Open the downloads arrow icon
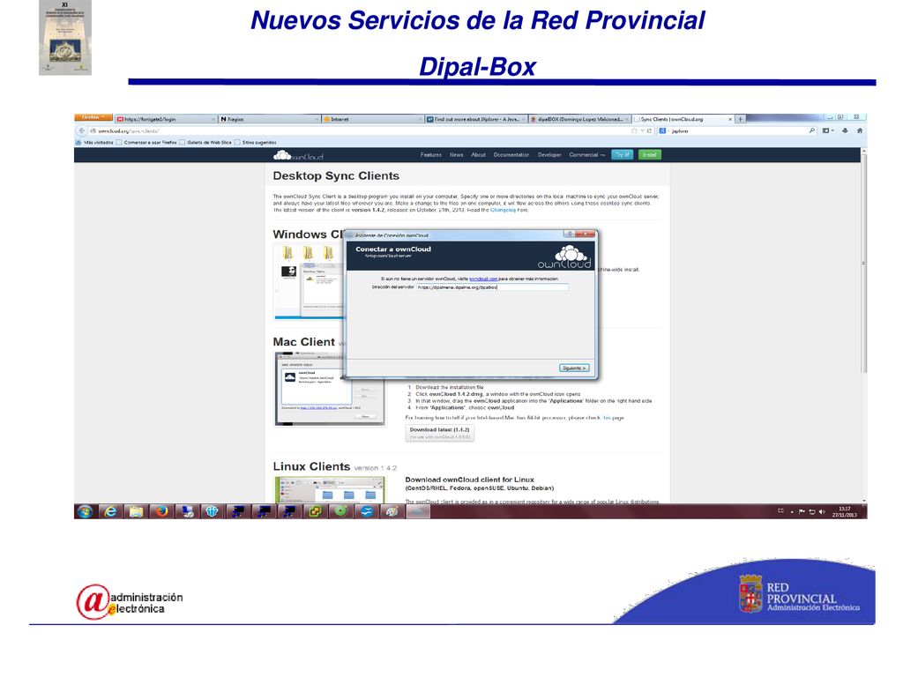Viewport: 903px width, 677px height. tap(845, 130)
